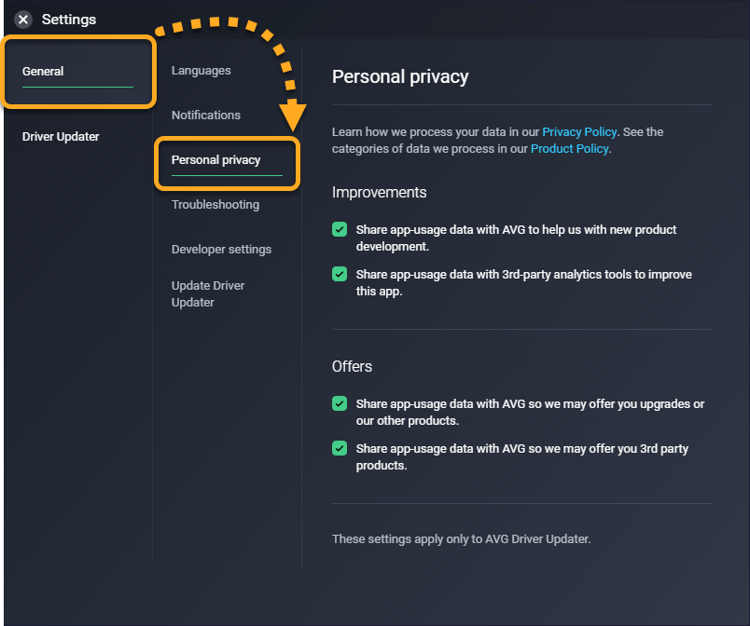Open Developer settings
Image resolution: width=750 pixels, height=626 pixels.
221,250
